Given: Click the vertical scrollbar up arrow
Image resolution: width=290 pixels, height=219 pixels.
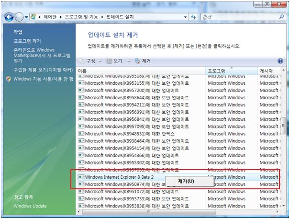Looking at the screenshot, I should coord(283,70).
